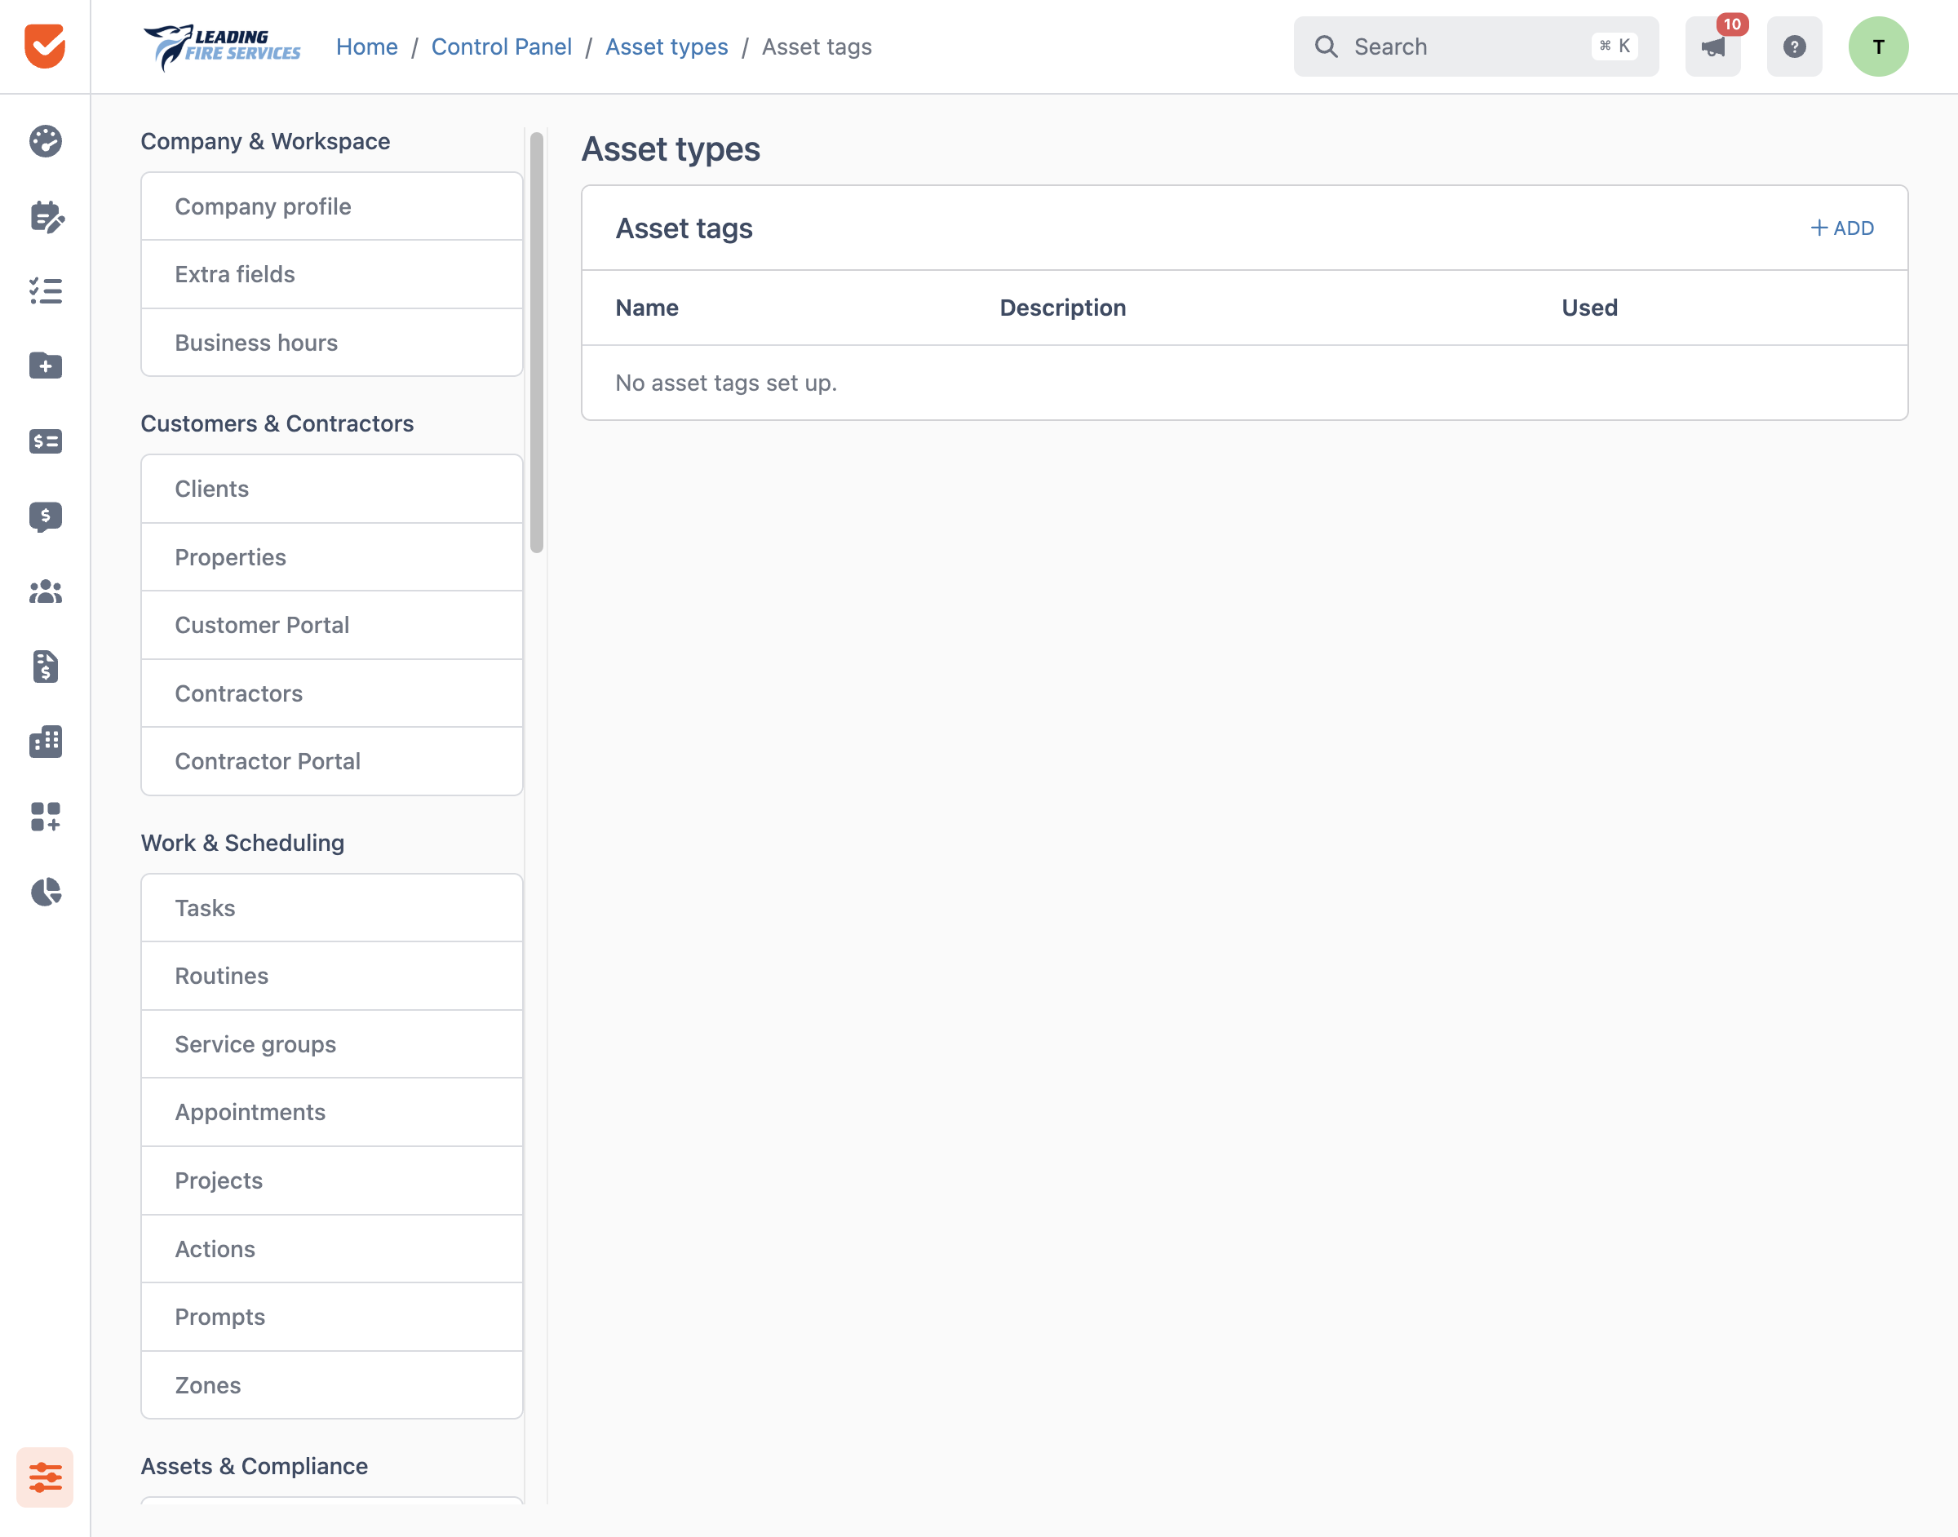Open the buildings properties icon in sidebar
This screenshot has width=1958, height=1537.
[45, 742]
